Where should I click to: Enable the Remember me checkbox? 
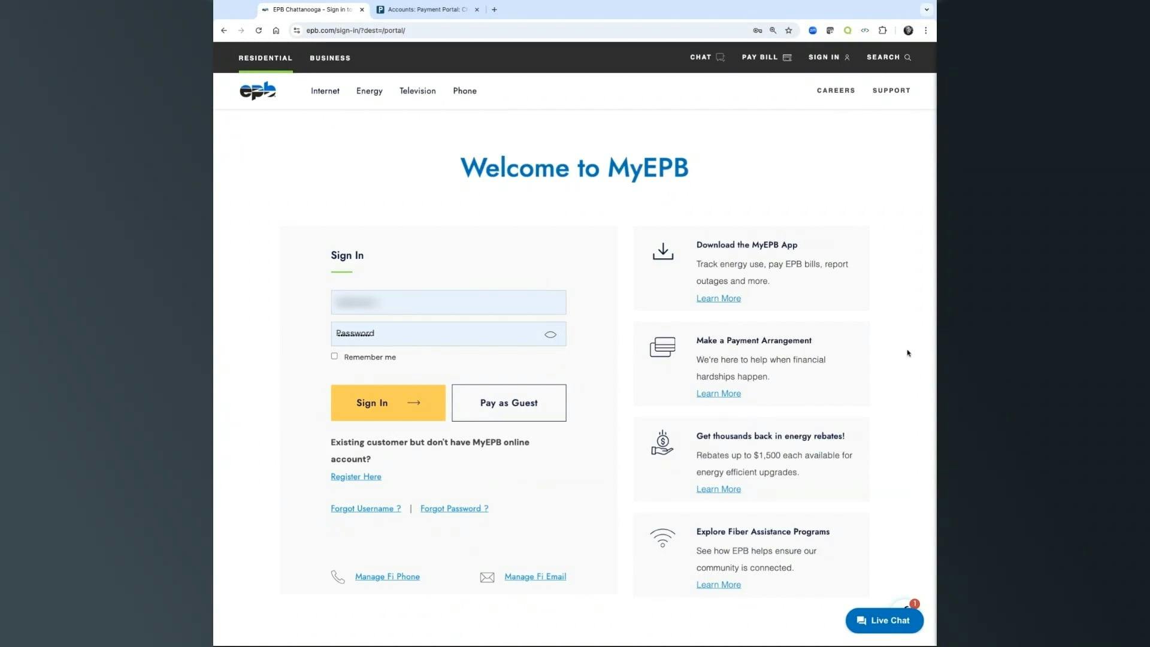(334, 356)
